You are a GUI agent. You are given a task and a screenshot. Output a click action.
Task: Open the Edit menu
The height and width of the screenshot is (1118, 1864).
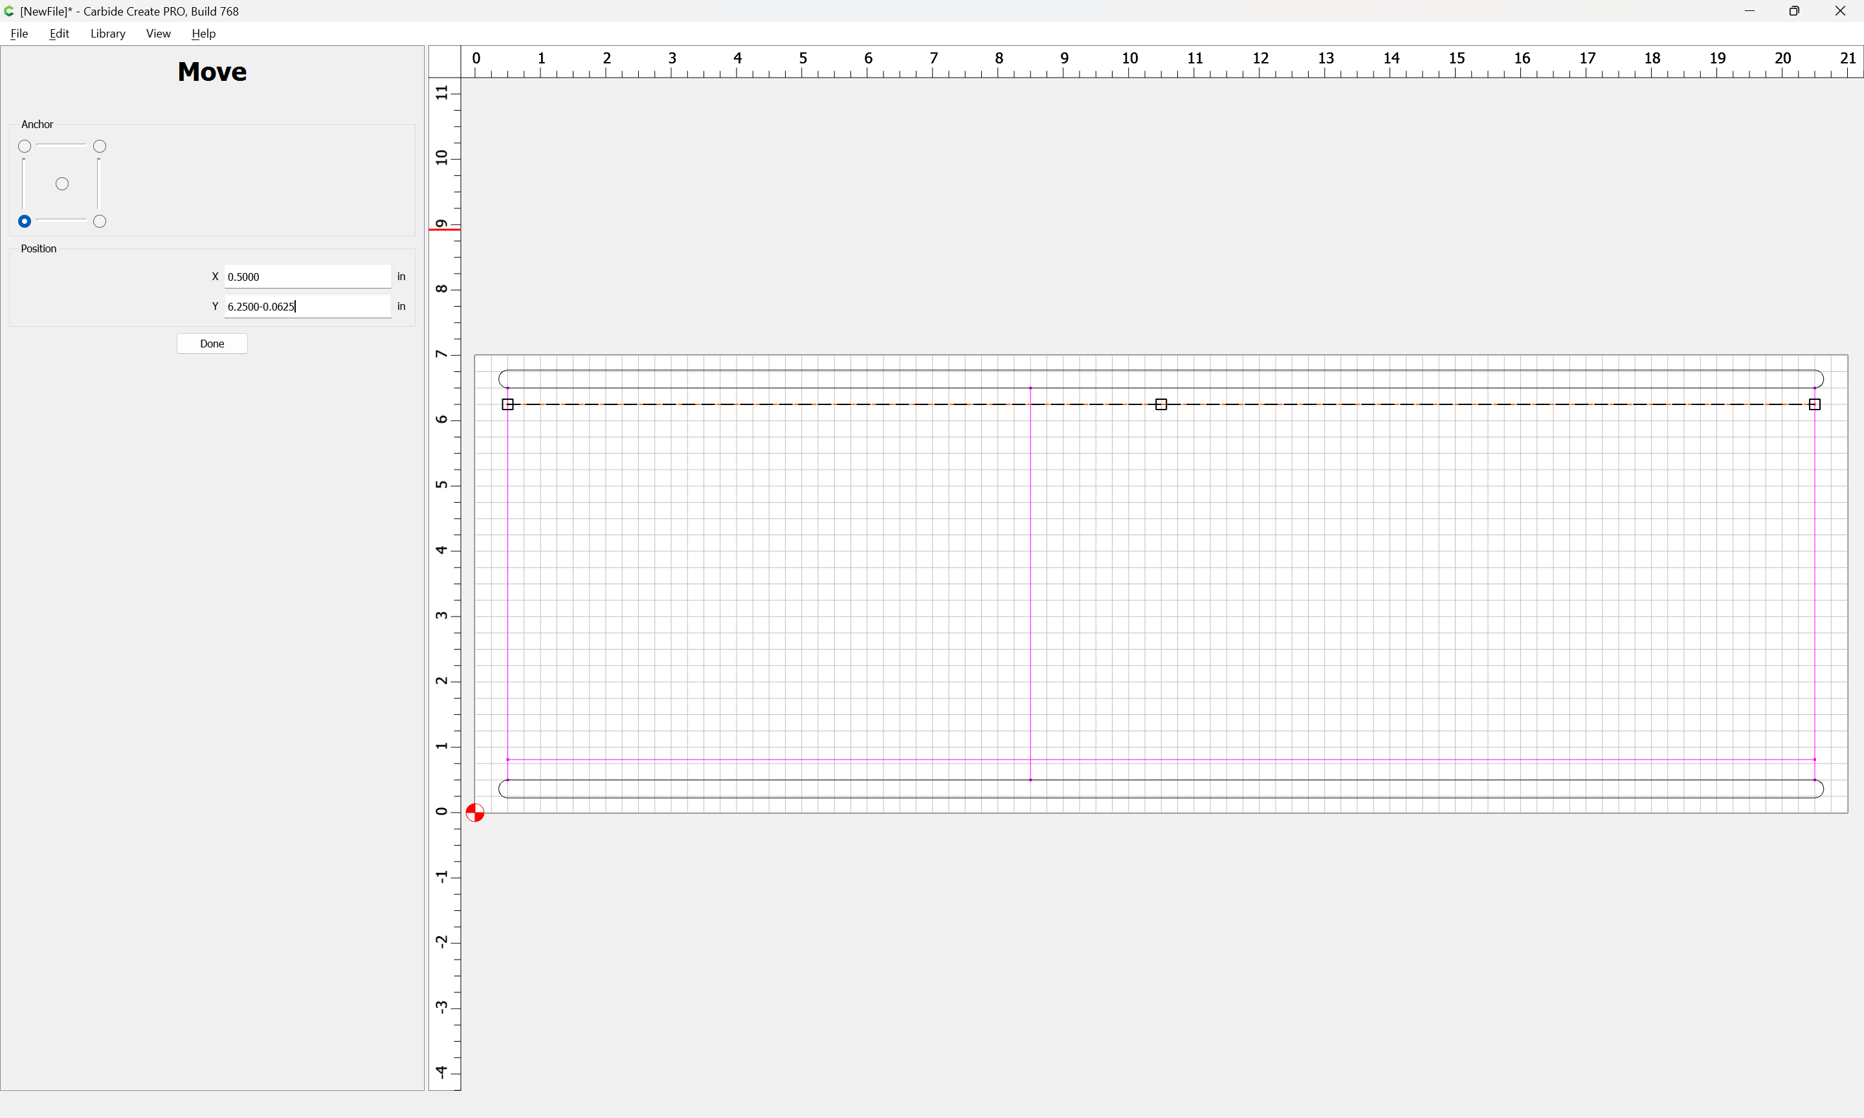[x=59, y=33]
